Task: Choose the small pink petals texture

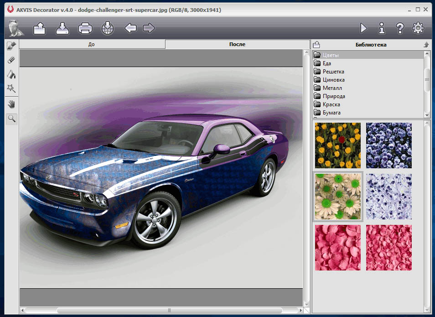Action: tap(389, 248)
